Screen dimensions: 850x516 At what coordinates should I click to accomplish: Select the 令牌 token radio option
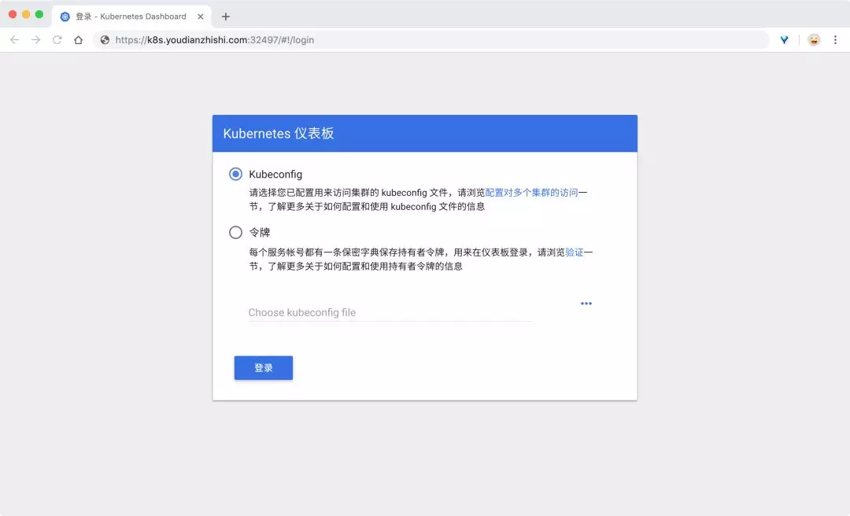coord(235,233)
